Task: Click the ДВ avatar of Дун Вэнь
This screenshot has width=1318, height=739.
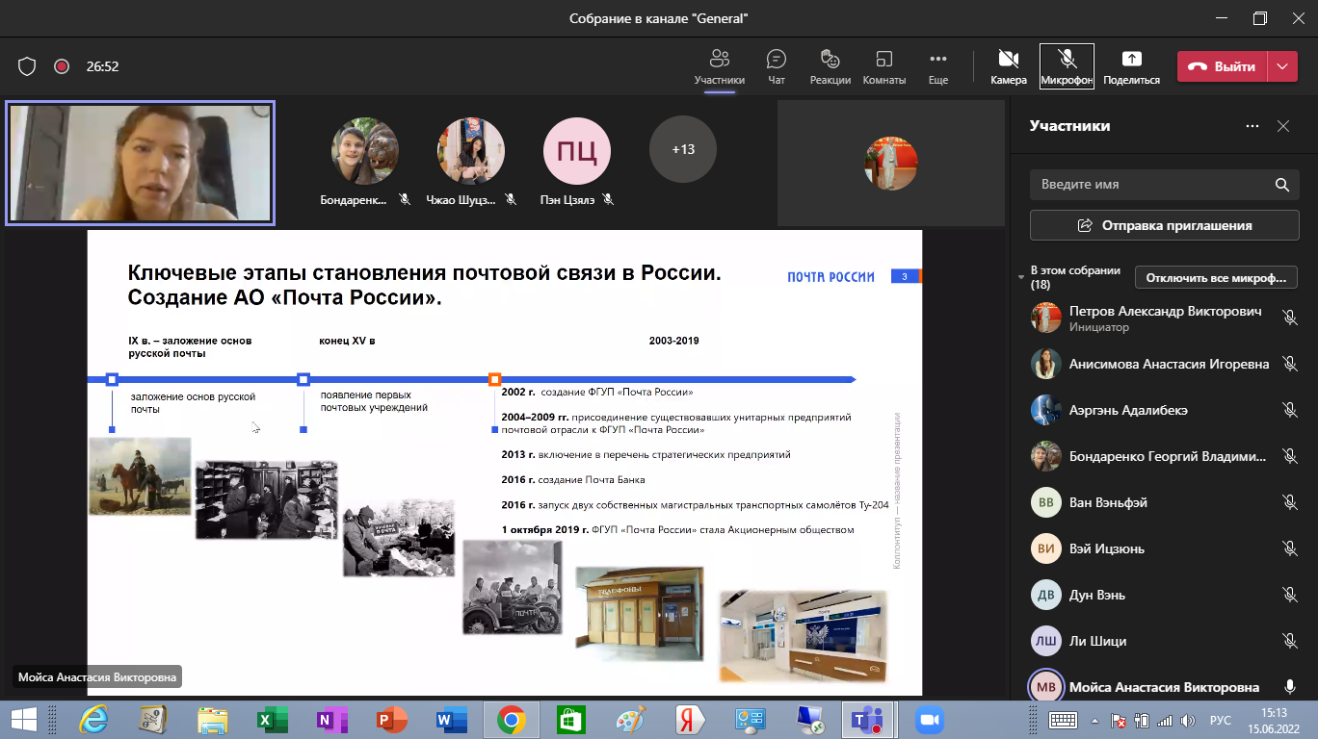Action: (x=1046, y=595)
